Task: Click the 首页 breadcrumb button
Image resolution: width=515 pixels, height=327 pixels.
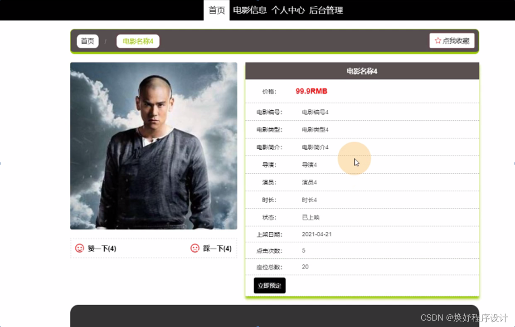Action: (87, 41)
